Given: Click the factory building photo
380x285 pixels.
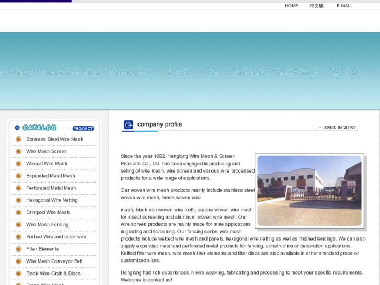Looking at the screenshot, I should click(x=309, y=191).
